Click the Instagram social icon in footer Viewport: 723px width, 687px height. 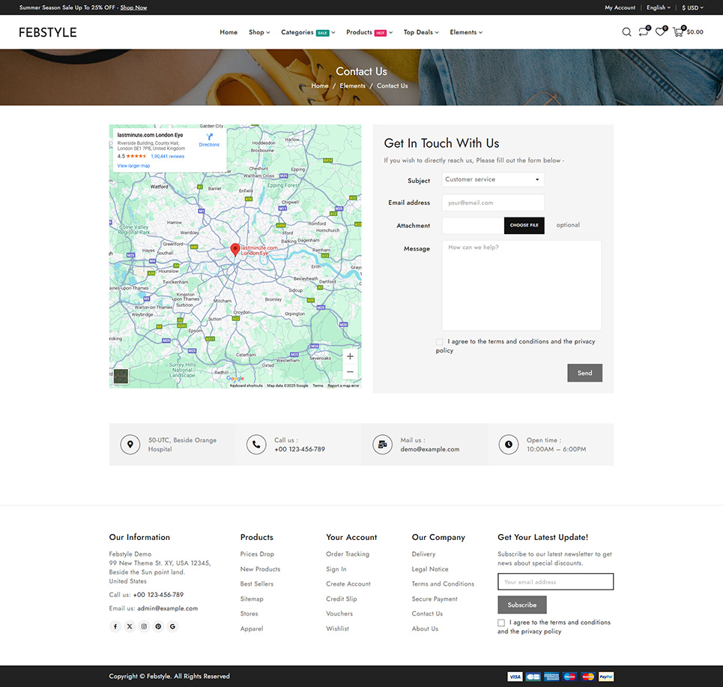click(144, 626)
